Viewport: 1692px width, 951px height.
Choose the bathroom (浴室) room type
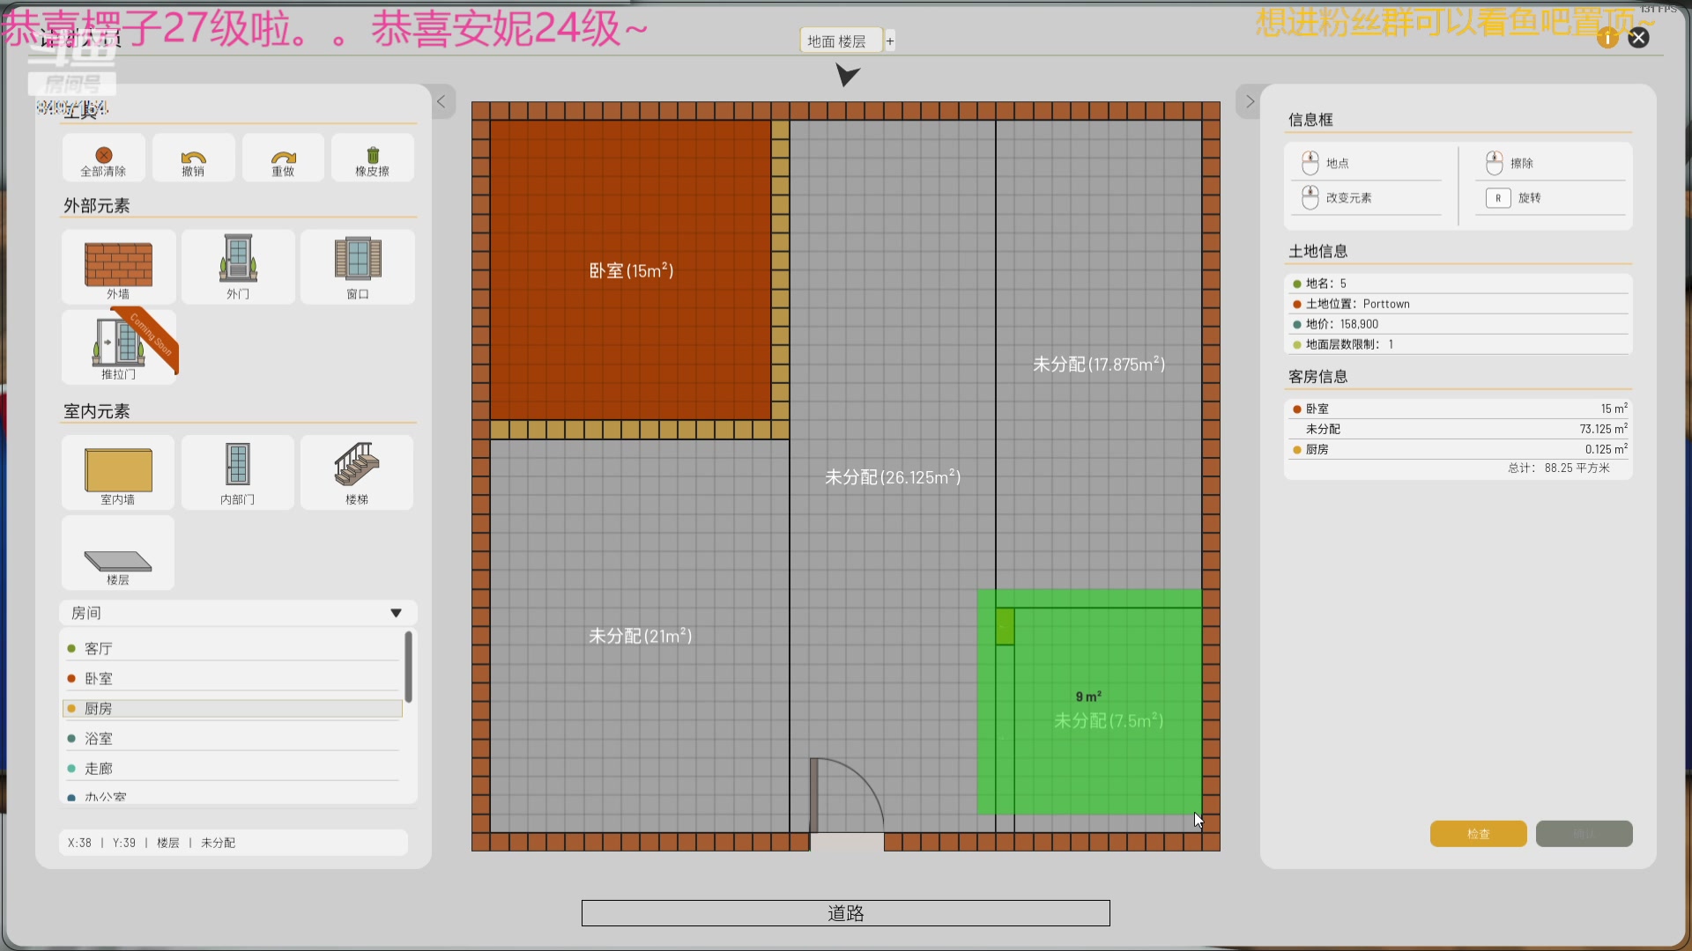click(x=99, y=739)
